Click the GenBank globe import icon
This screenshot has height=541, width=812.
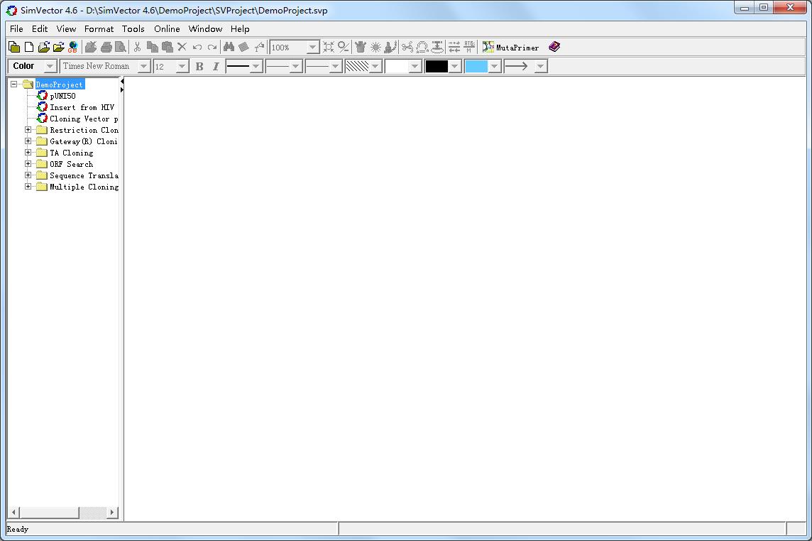tap(72, 48)
